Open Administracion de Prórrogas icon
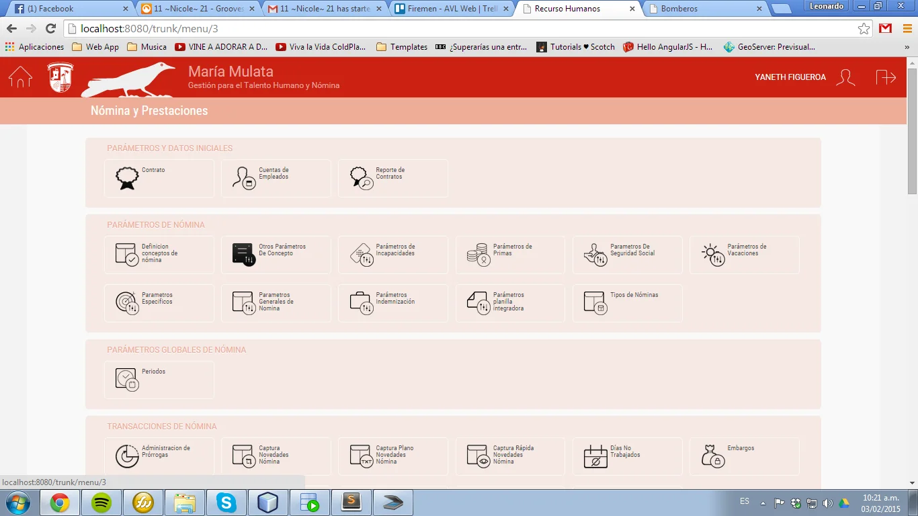Screen dimensions: 918x516 click(x=127, y=456)
